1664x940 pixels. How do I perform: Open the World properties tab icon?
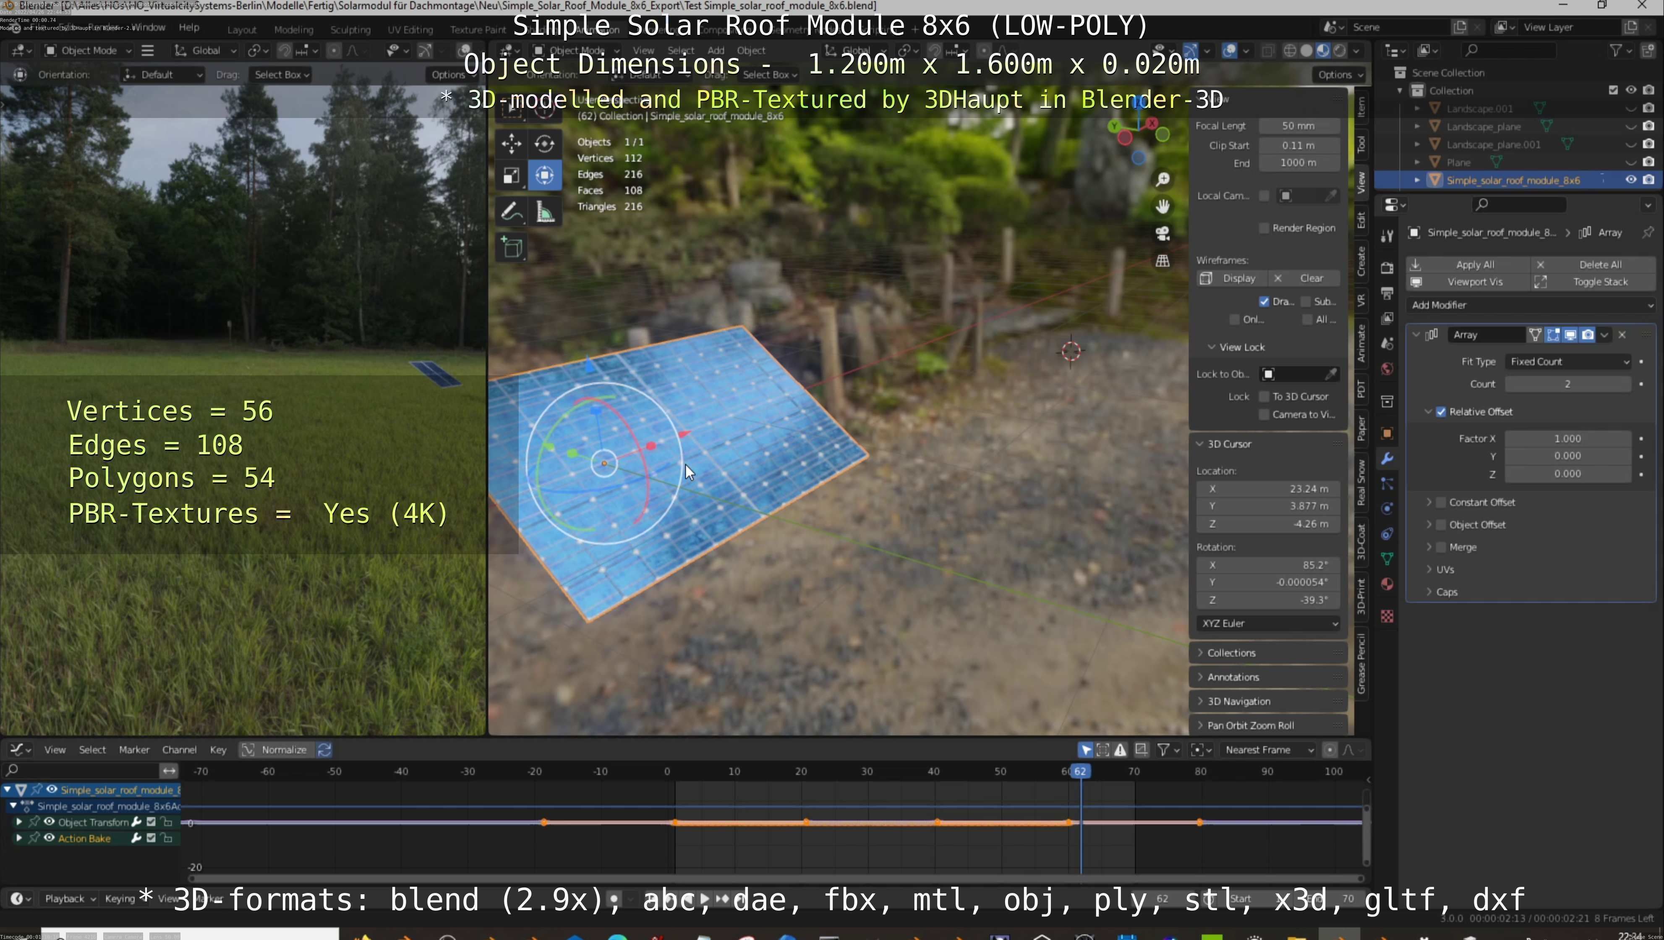point(1387,369)
